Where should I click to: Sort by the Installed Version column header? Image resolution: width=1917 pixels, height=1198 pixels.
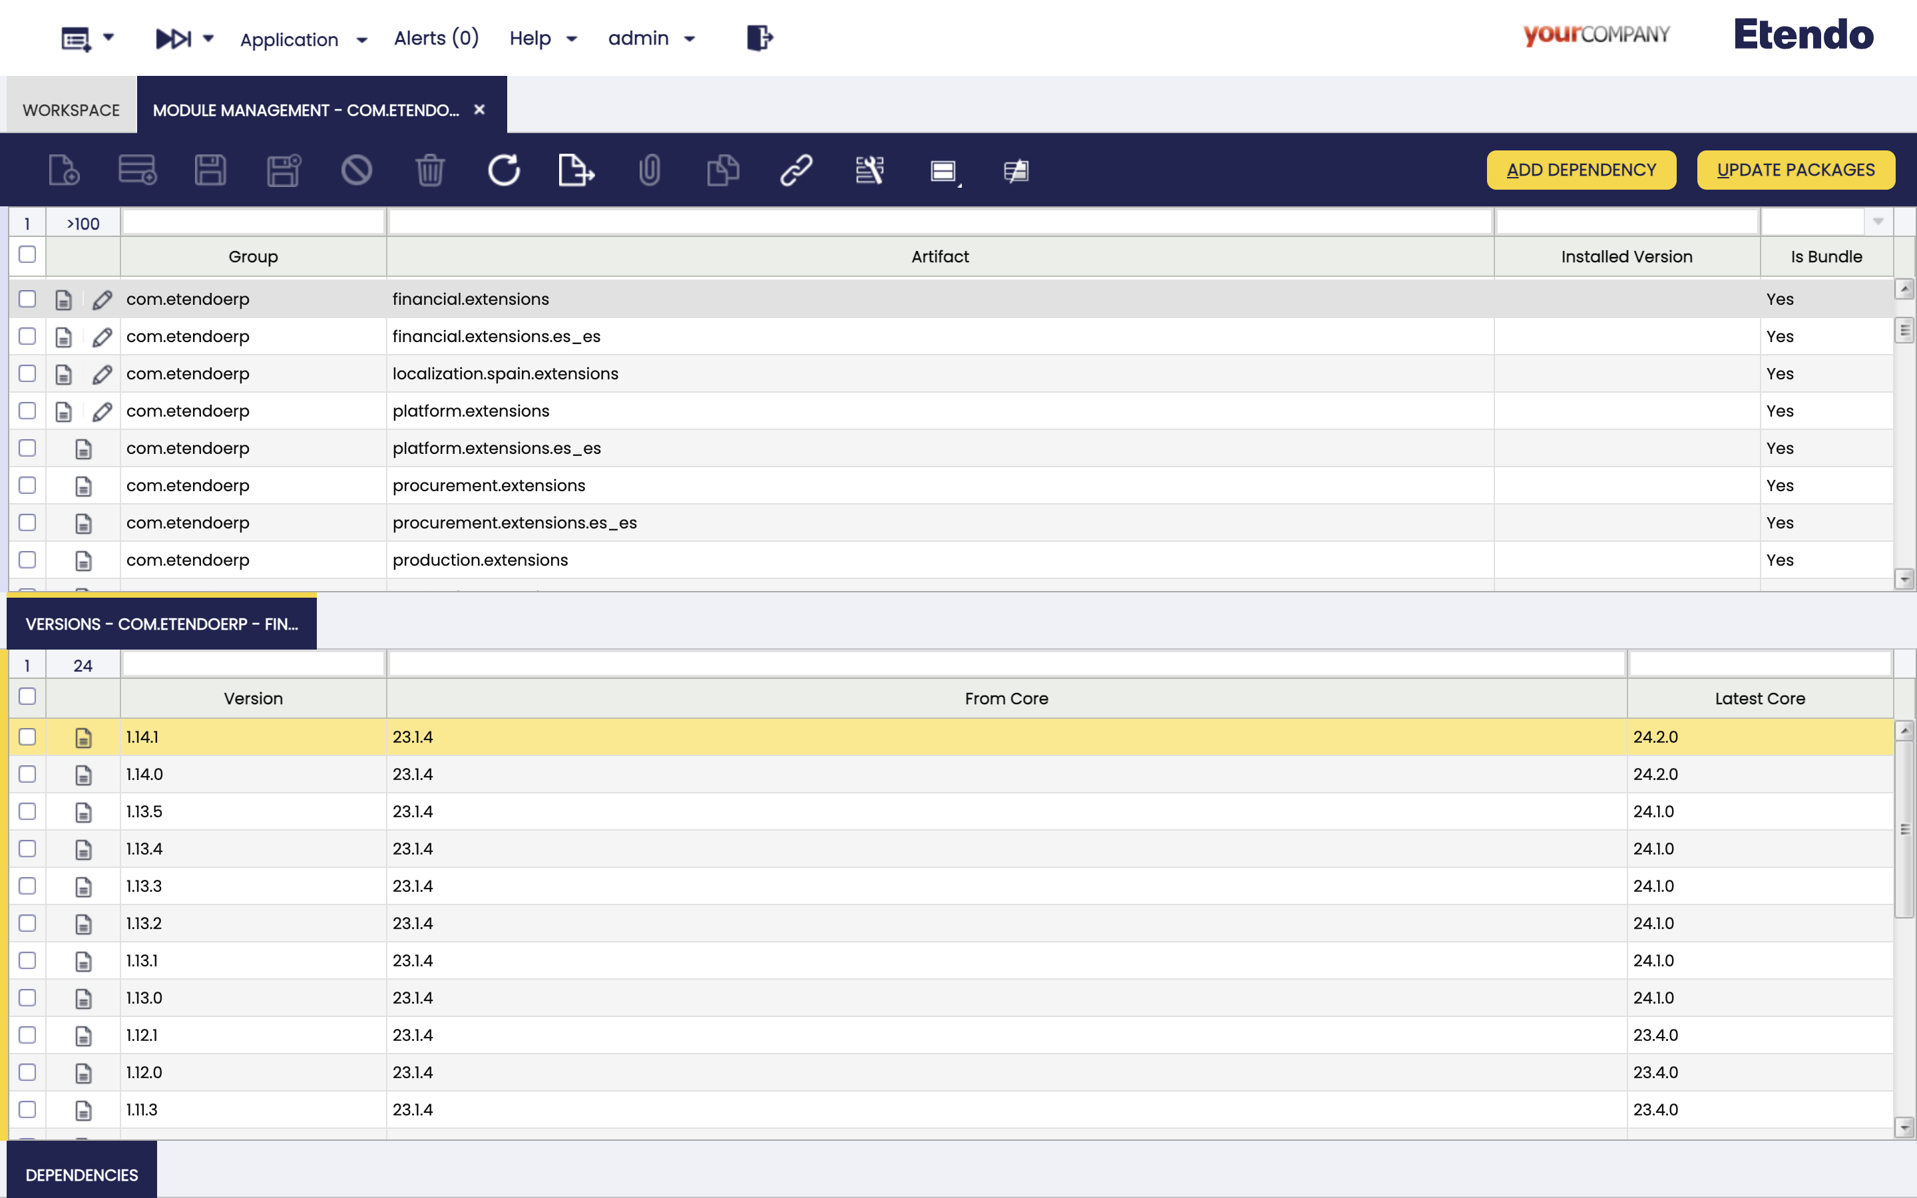pyautogui.click(x=1626, y=257)
